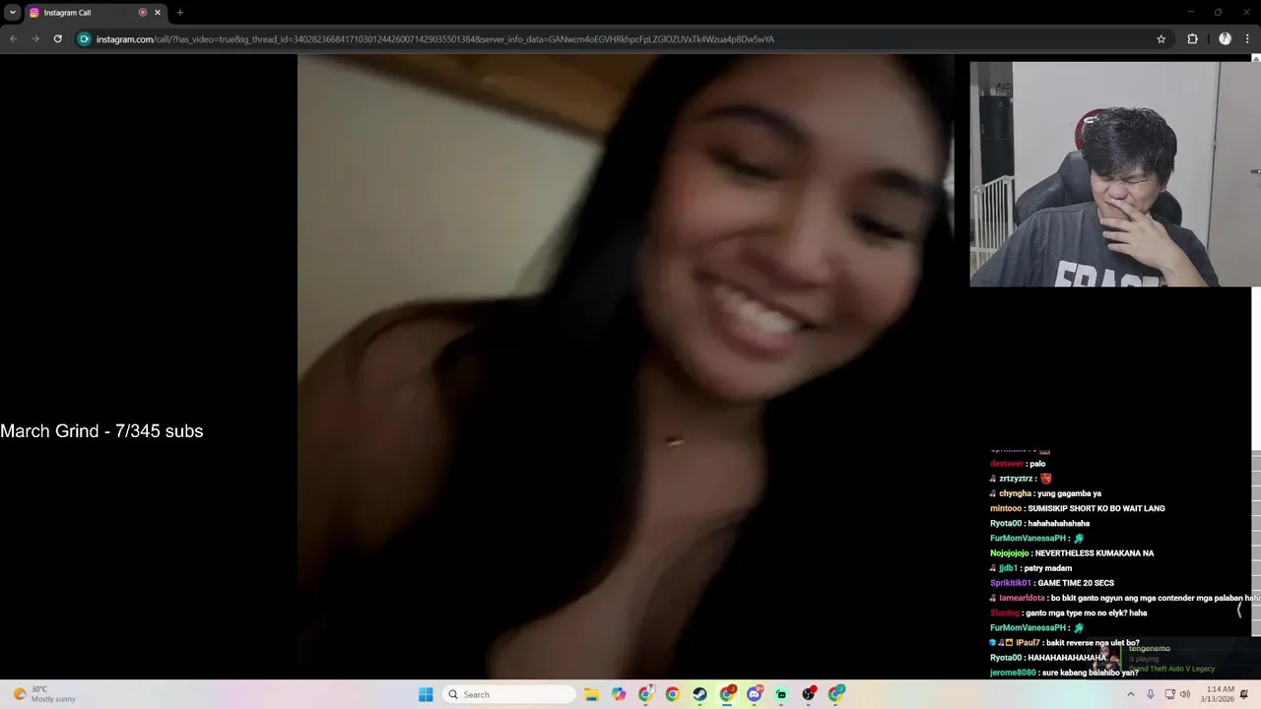Open Discord from the taskbar
The height and width of the screenshot is (709, 1261).
[755, 694]
